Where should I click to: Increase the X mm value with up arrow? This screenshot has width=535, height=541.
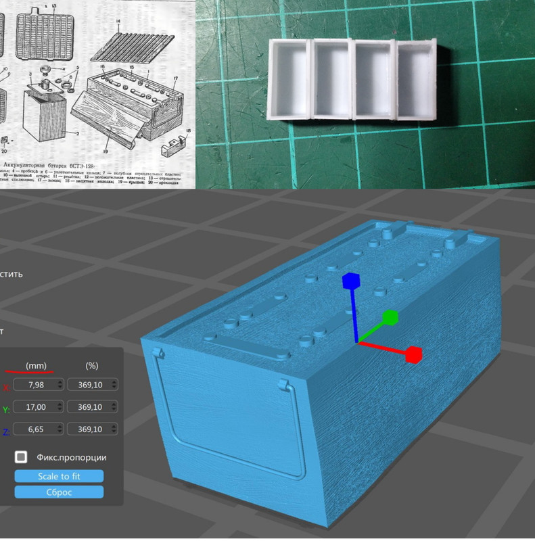[x=60, y=382]
